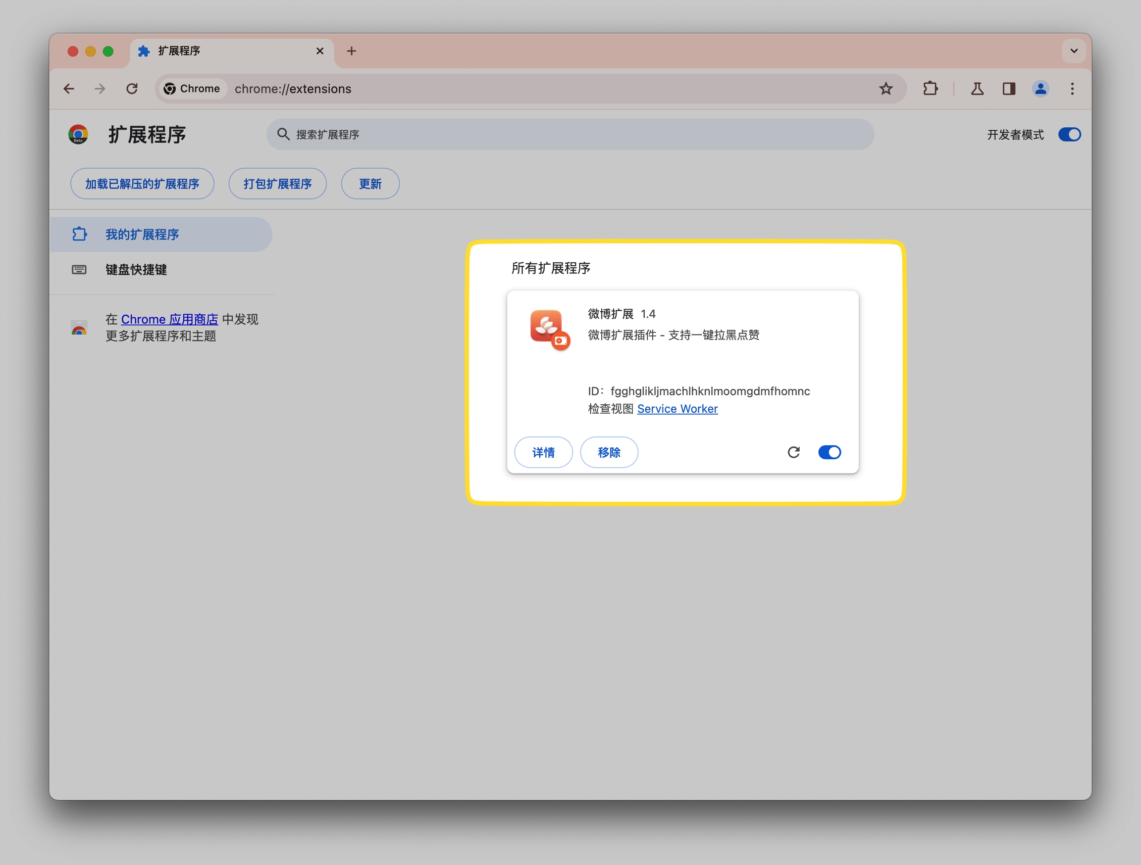Reload the 微博扩展 extension
This screenshot has height=865, width=1141.
click(793, 452)
